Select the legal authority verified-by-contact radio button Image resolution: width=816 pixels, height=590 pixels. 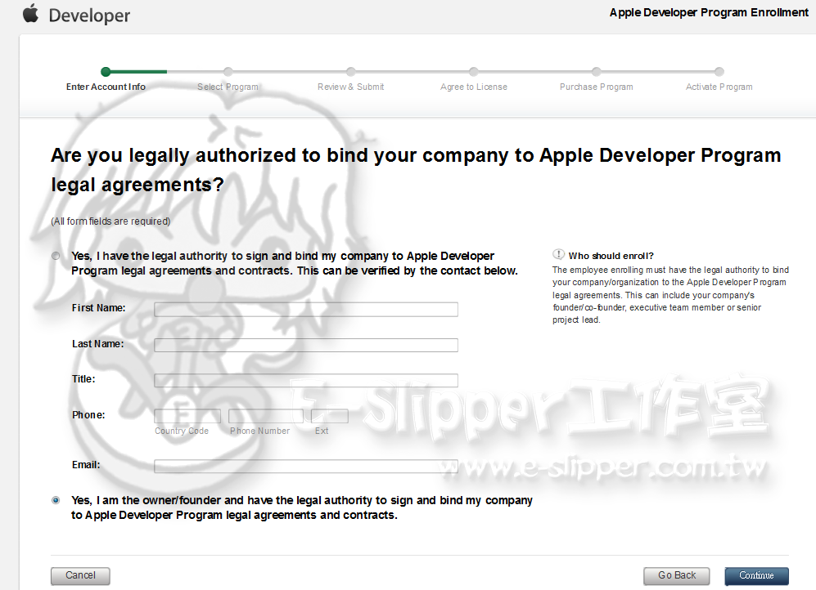pyautogui.click(x=55, y=255)
